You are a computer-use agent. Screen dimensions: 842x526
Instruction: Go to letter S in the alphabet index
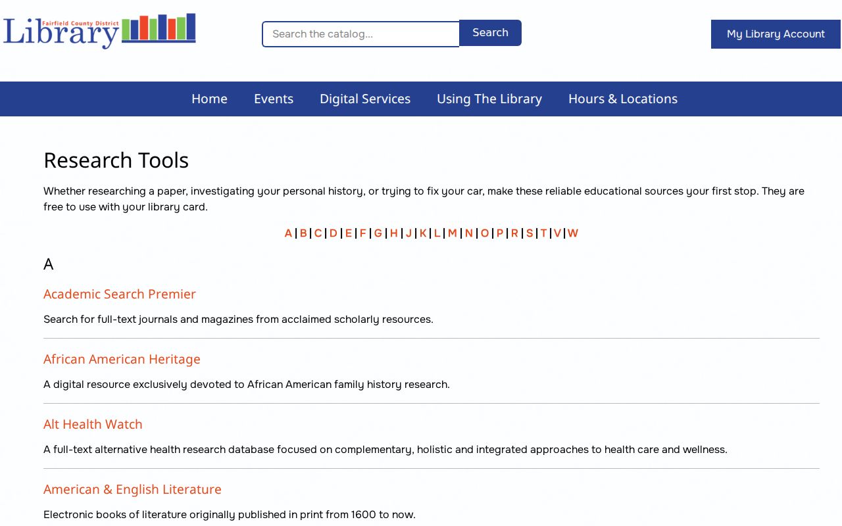click(x=530, y=233)
